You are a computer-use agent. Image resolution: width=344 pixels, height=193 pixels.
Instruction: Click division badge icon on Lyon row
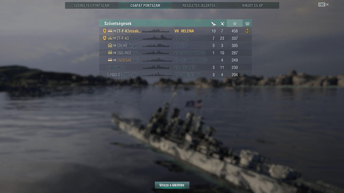click(x=105, y=38)
